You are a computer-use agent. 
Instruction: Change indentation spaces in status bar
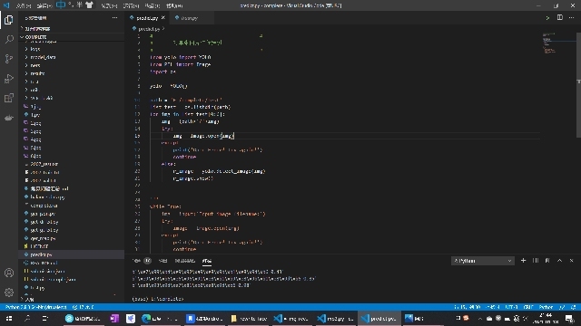click(493, 307)
